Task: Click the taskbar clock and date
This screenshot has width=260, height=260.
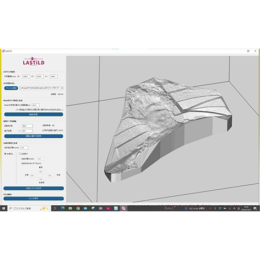Action: point(246,209)
